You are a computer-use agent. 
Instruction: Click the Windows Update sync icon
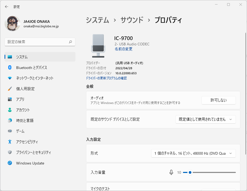[10, 163]
